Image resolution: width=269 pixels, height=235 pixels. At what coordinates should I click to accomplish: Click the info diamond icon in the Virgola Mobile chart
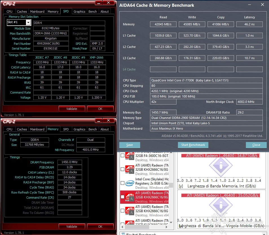tap(221, 205)
